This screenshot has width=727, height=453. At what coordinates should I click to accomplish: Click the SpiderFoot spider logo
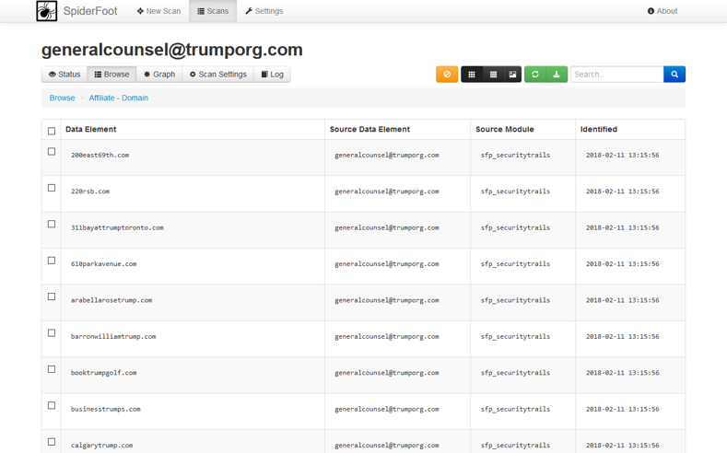(46, 11)
